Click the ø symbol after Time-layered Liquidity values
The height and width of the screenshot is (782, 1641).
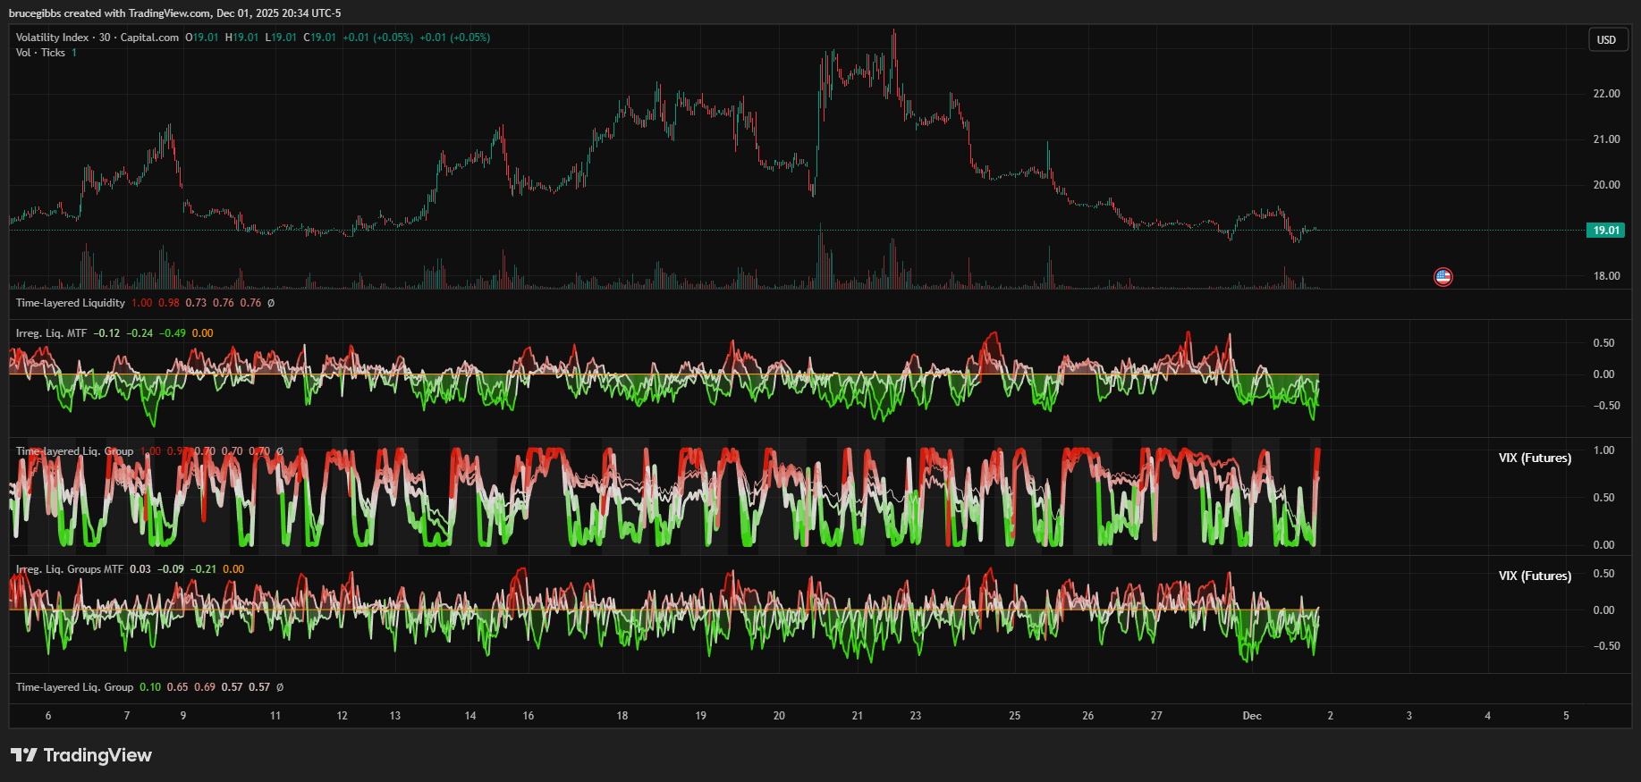(x=271, y=303)
